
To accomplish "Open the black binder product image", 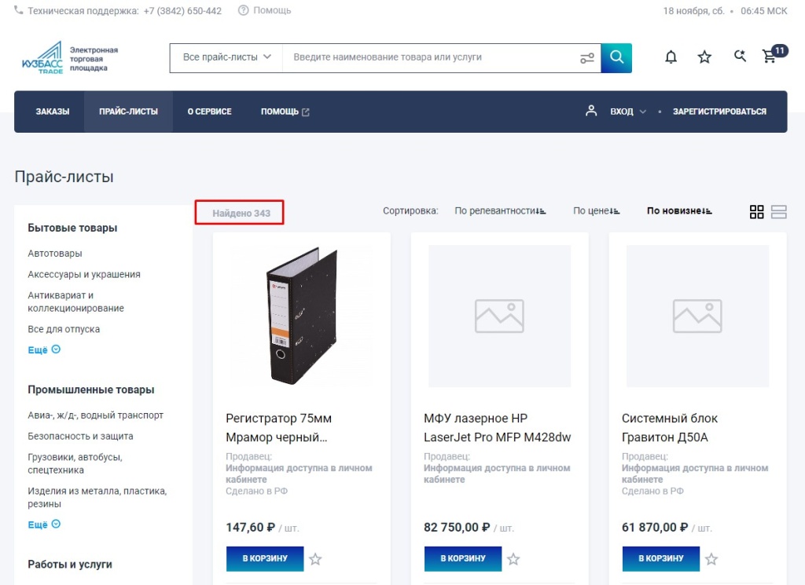I will 301,316.
